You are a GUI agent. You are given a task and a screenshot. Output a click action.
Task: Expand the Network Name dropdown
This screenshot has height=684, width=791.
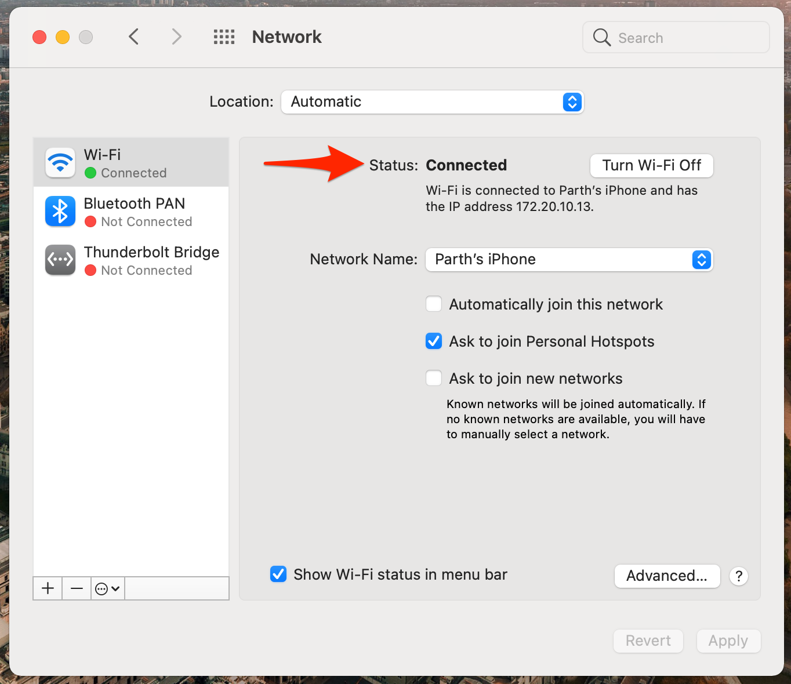[569, 260]
